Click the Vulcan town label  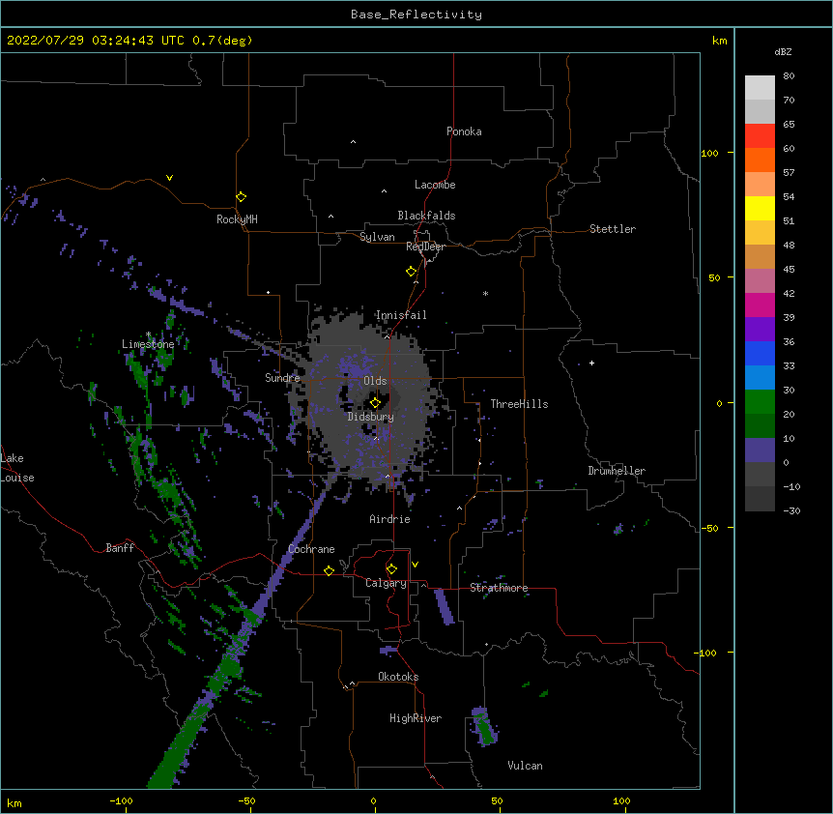pyautogui.click(x=525, y=766)
